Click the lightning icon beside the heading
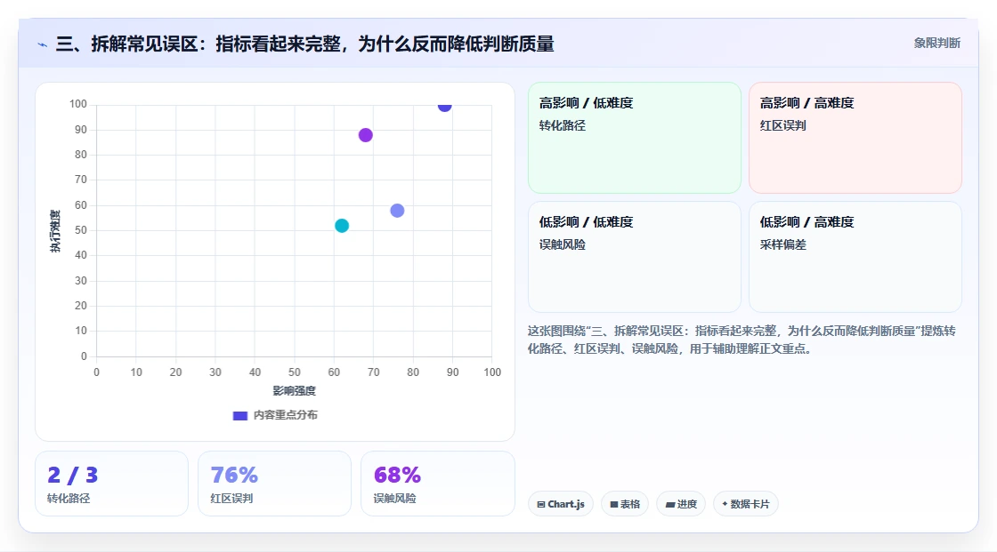 click(42, 44)
